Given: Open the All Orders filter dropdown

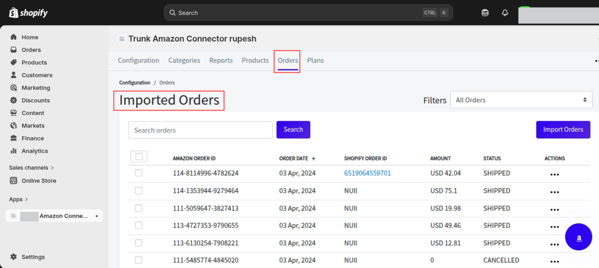Looking at the screenshot, I should [x=521, y=100].
